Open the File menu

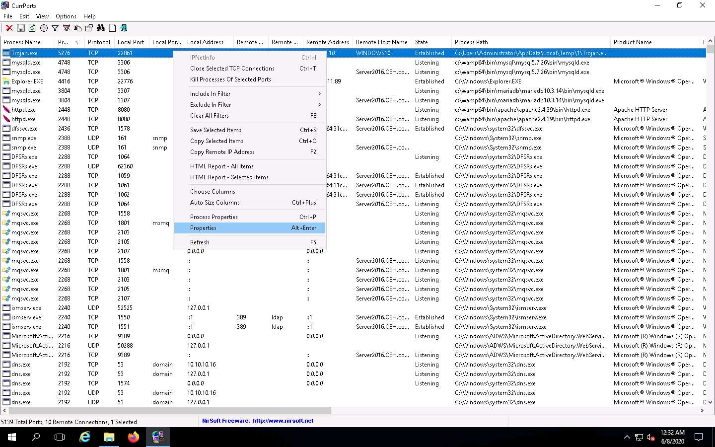(x=8, y=16)
